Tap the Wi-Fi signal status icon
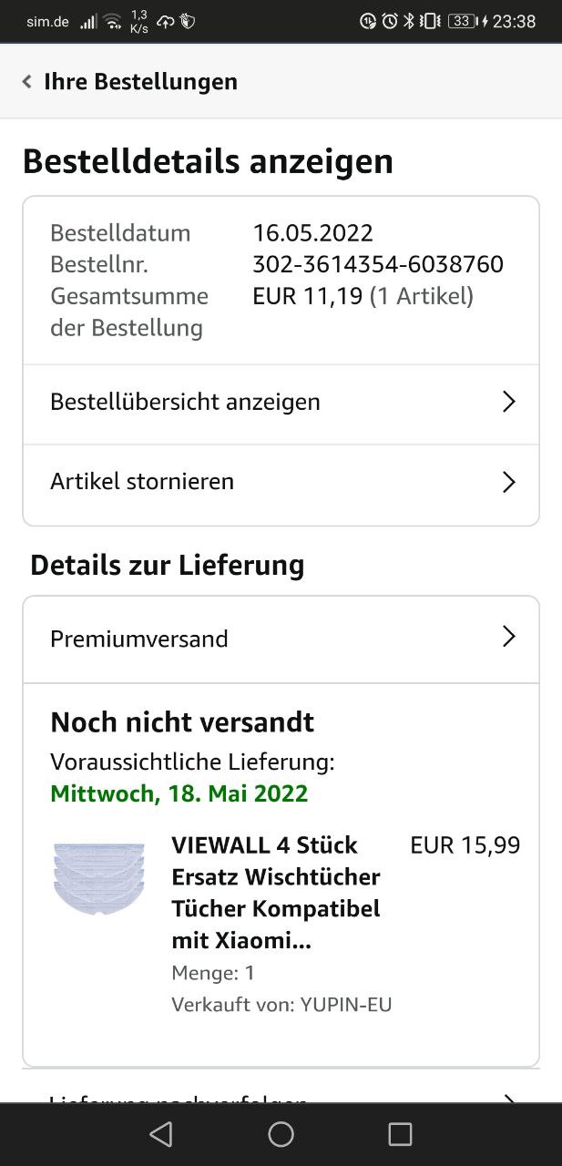This screenshot has height=1166, width=562. (x=112, y=21)
